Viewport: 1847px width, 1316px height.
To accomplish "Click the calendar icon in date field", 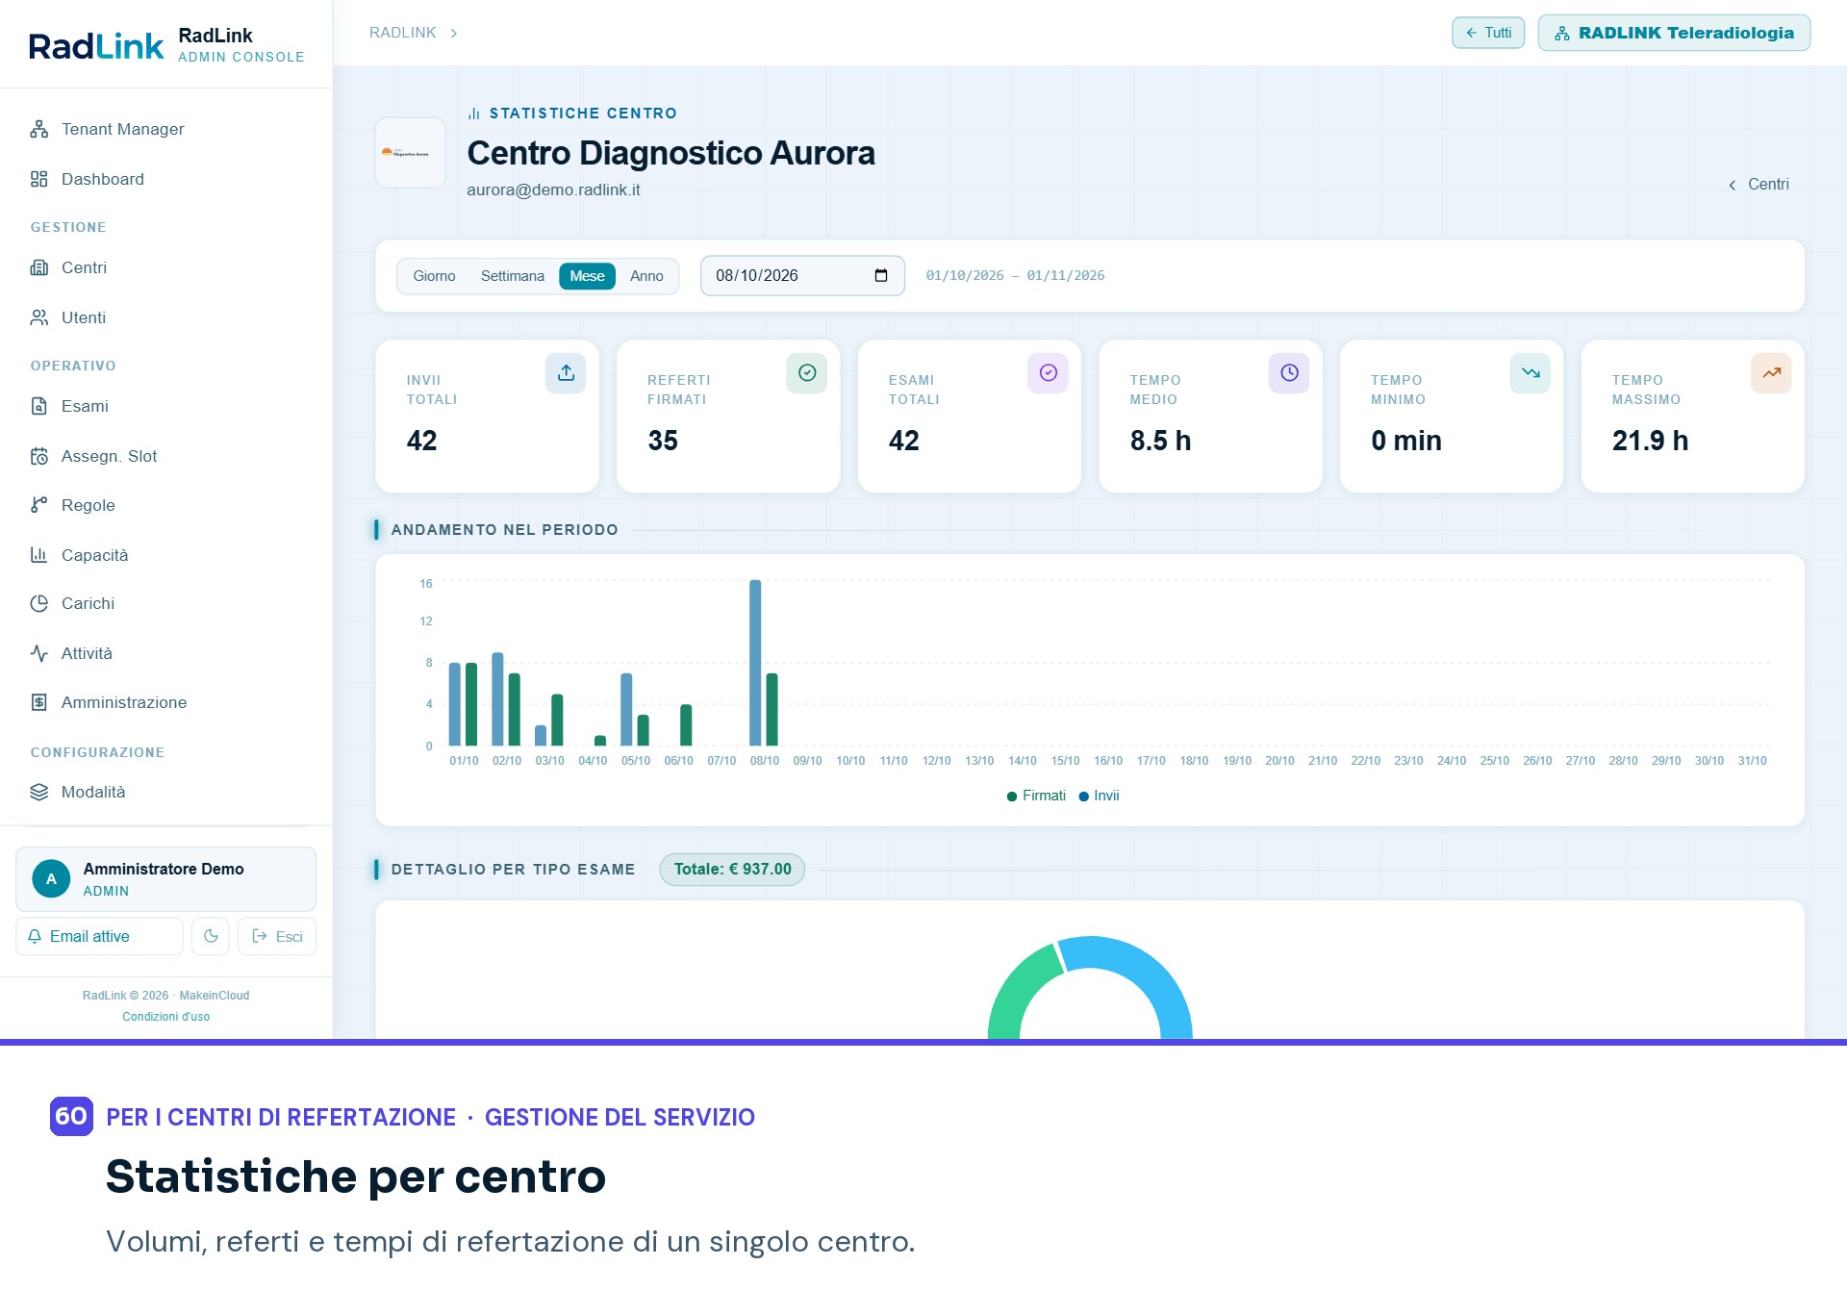I will (881, 276).
